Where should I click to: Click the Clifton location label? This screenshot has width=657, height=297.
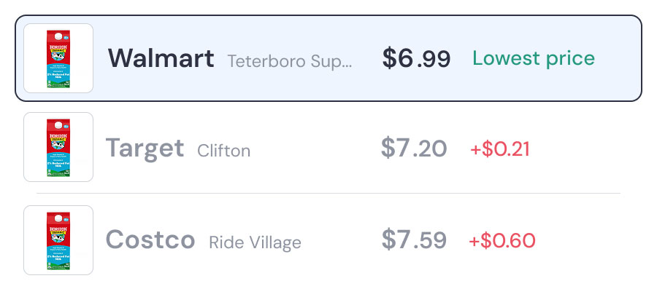click(223, 151)
